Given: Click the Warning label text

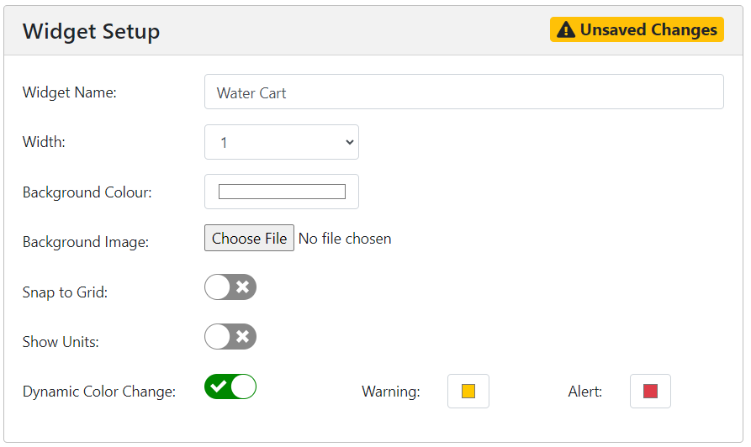Looking at the screenshot, I should point(391,392).
